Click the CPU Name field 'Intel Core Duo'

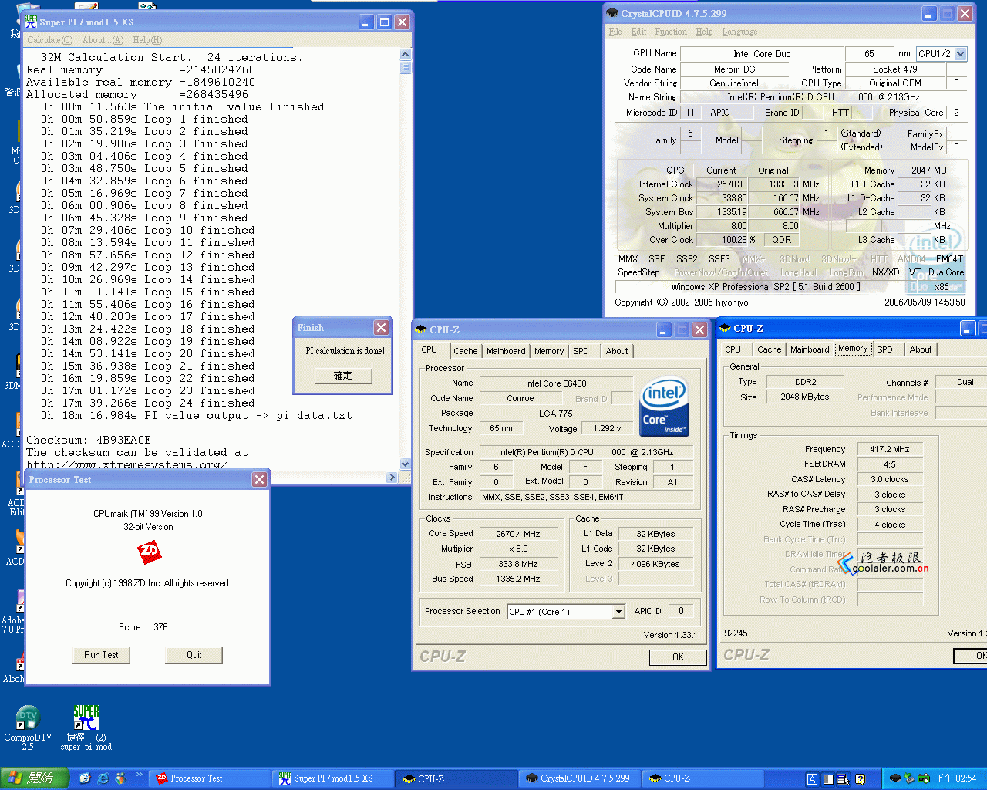[x=762, y=54]
